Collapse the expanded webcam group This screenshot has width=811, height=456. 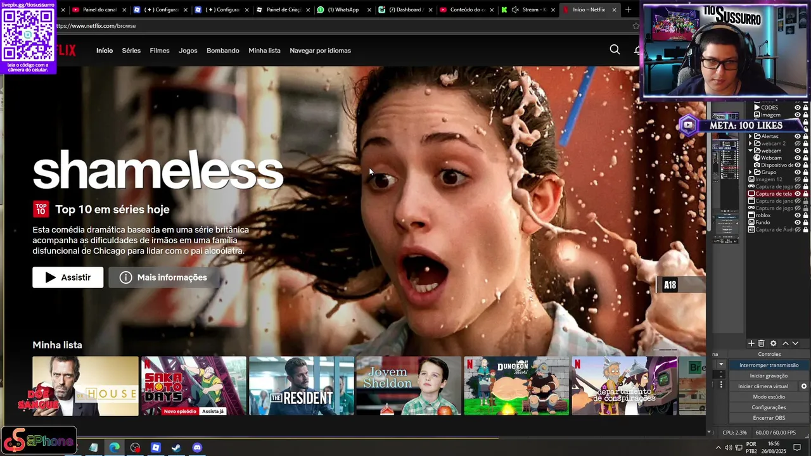coord(750,151)
